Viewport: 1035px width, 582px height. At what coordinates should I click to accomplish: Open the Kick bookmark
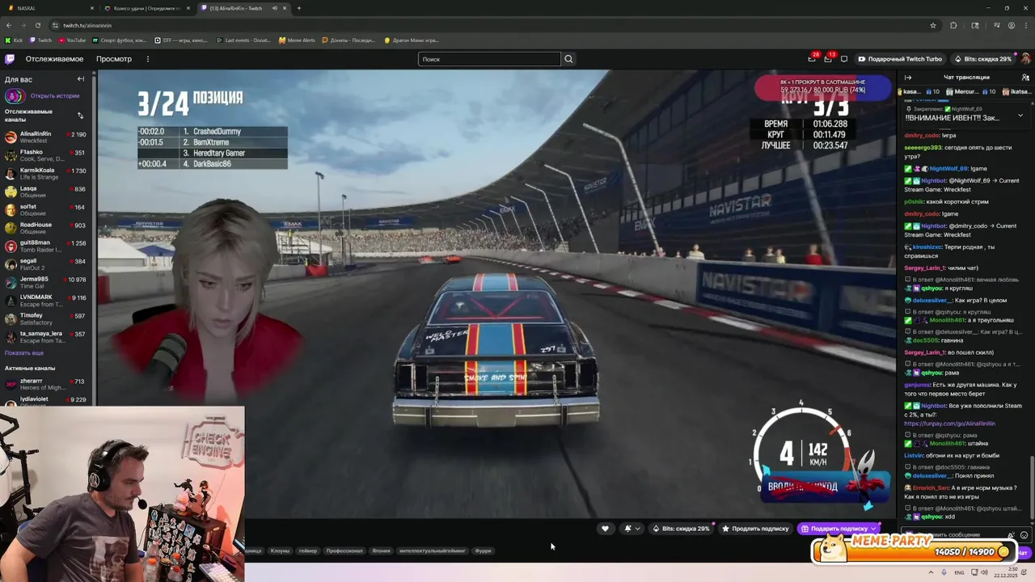pos(14,40)
